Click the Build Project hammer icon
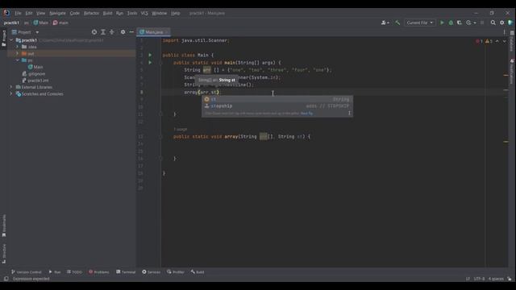This screenshot has width=516, height=290. coord(397,23)
